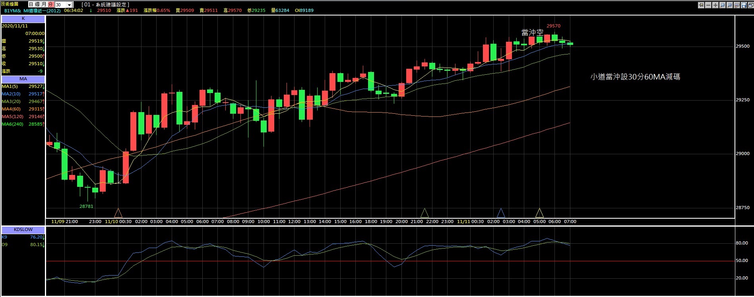
Task: Click the low price value 29500 in K panel
Action: click(x=35, y=56)
